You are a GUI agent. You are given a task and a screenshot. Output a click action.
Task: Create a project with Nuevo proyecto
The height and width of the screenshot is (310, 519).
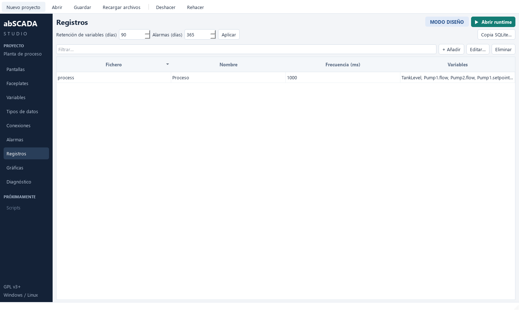[x=23, y=7]
